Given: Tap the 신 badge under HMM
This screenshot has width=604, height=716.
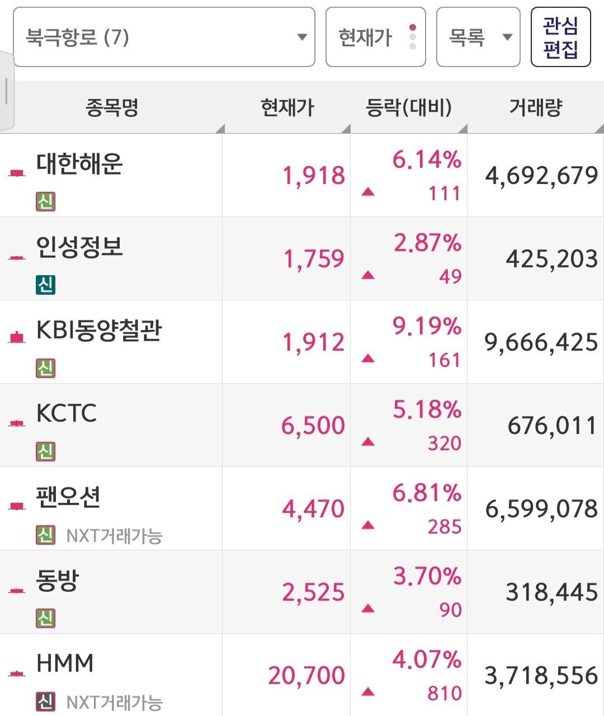Looking at the screenshot, I should pos(45,701).
